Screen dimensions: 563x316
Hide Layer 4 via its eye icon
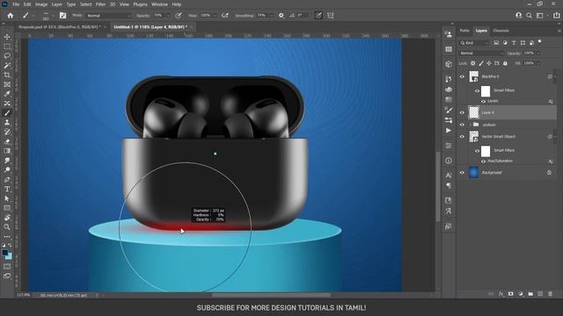462,112
